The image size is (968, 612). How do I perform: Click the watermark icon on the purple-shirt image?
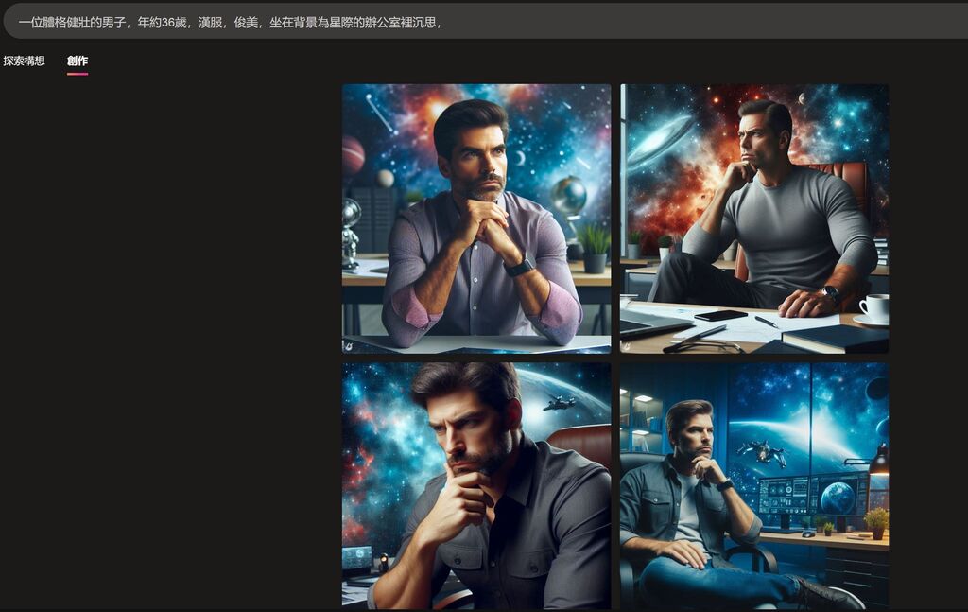(349, 347)
